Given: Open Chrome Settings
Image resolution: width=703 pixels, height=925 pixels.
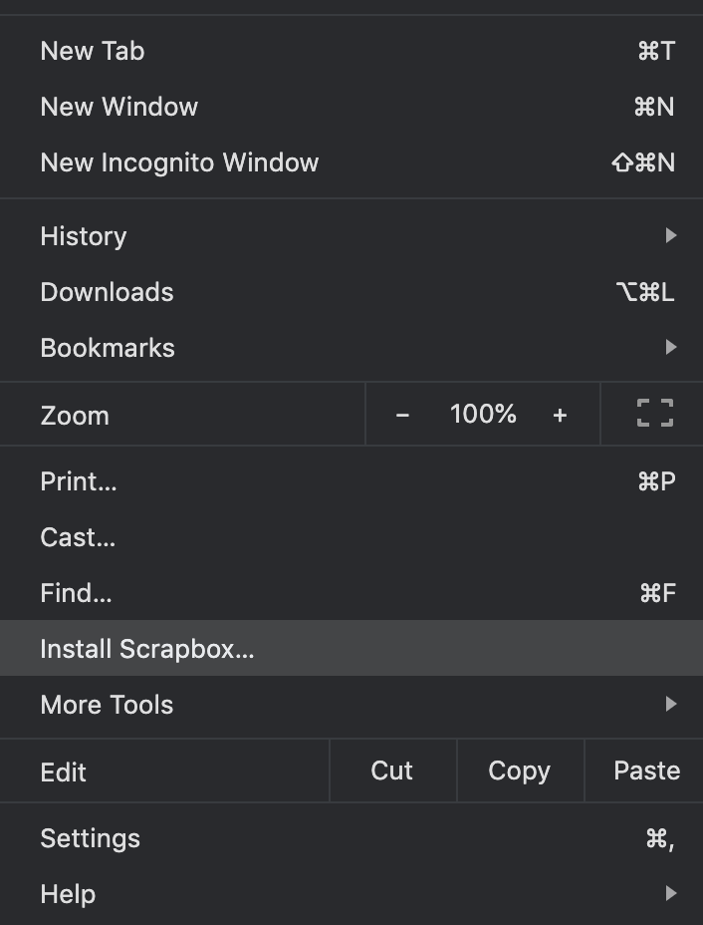Looking at the screenshot, I should (90, 838).
